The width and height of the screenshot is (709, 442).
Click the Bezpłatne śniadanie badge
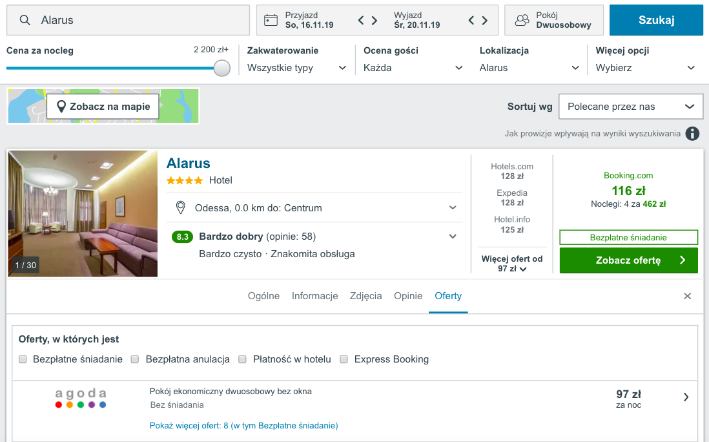click(628, 238)
